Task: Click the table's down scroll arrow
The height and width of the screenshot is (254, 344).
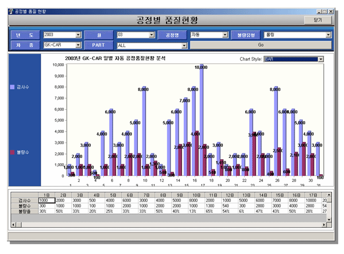Action: (x=329, y=220)
